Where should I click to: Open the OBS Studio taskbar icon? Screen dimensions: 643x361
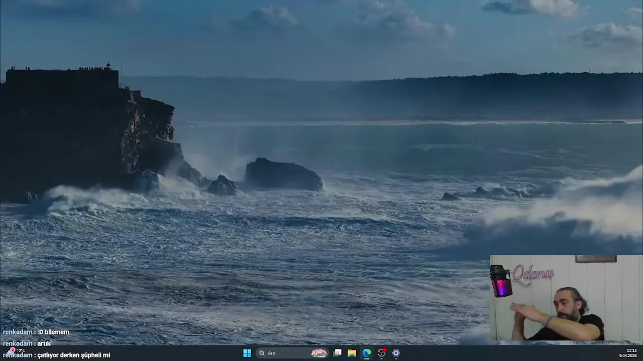point(381,353)
